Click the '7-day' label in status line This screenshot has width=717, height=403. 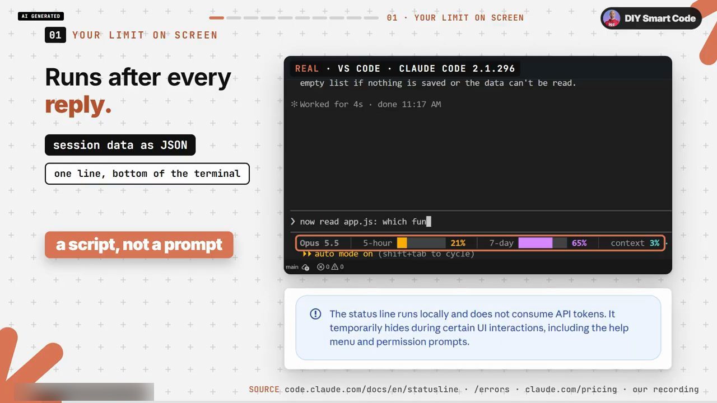(x=501, y=243)
